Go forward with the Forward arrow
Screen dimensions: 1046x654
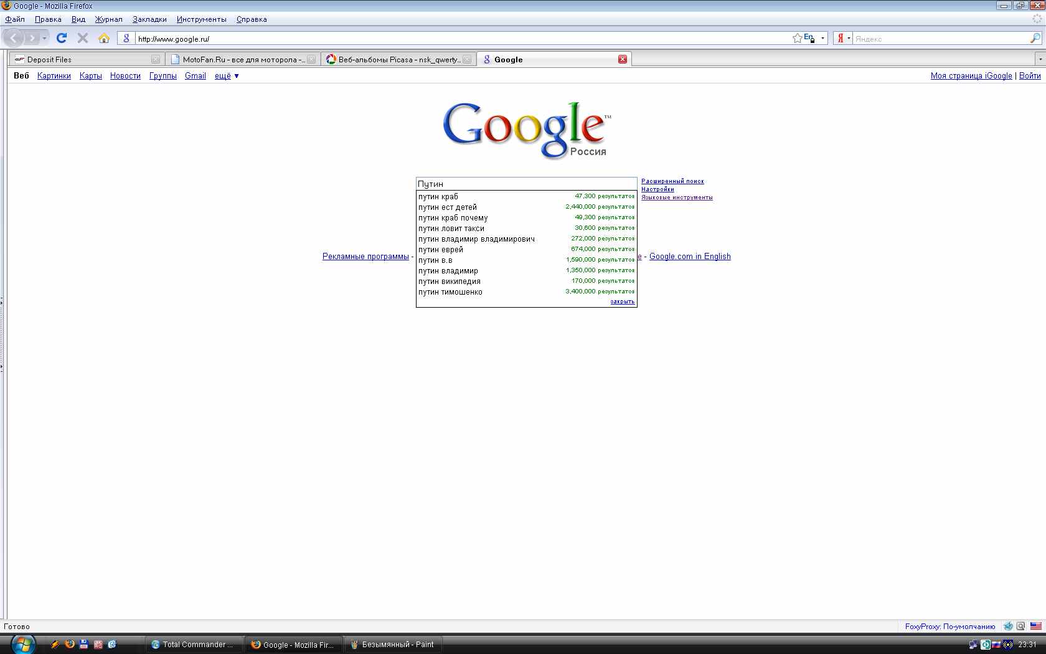pos(32,38)
